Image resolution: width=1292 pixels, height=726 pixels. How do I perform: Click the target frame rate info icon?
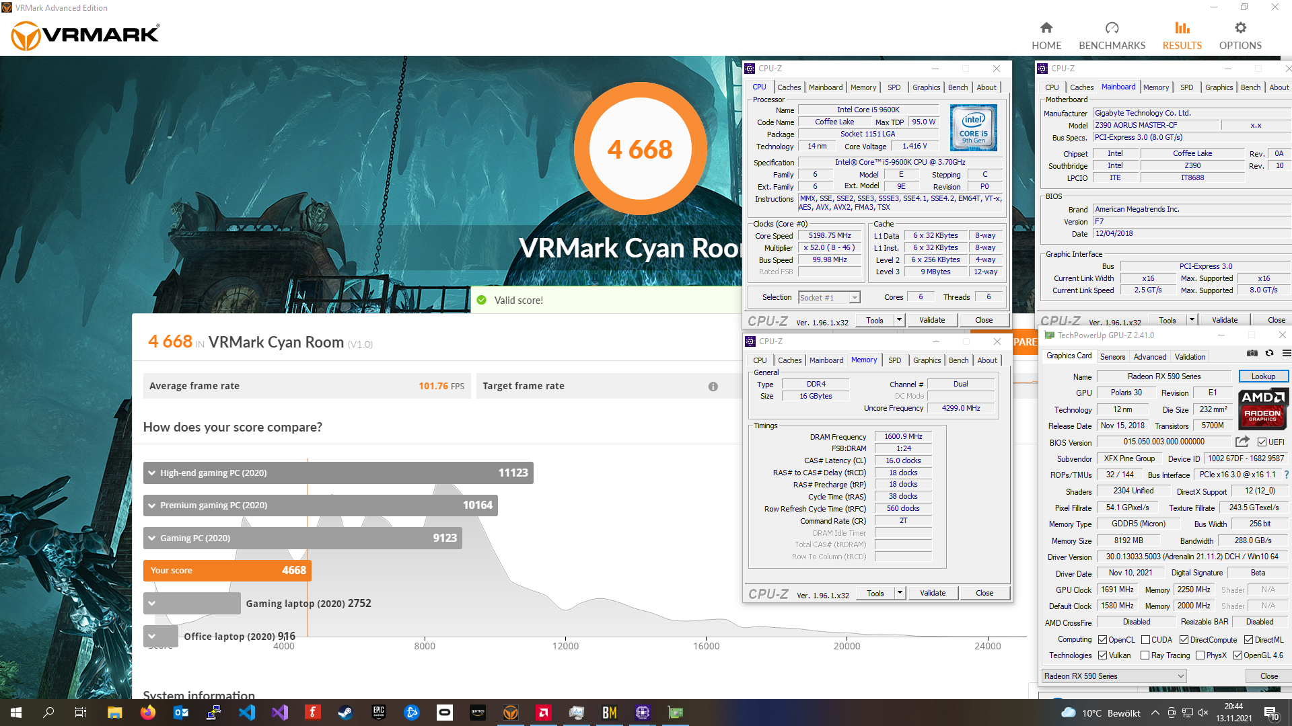coord(713,387)
